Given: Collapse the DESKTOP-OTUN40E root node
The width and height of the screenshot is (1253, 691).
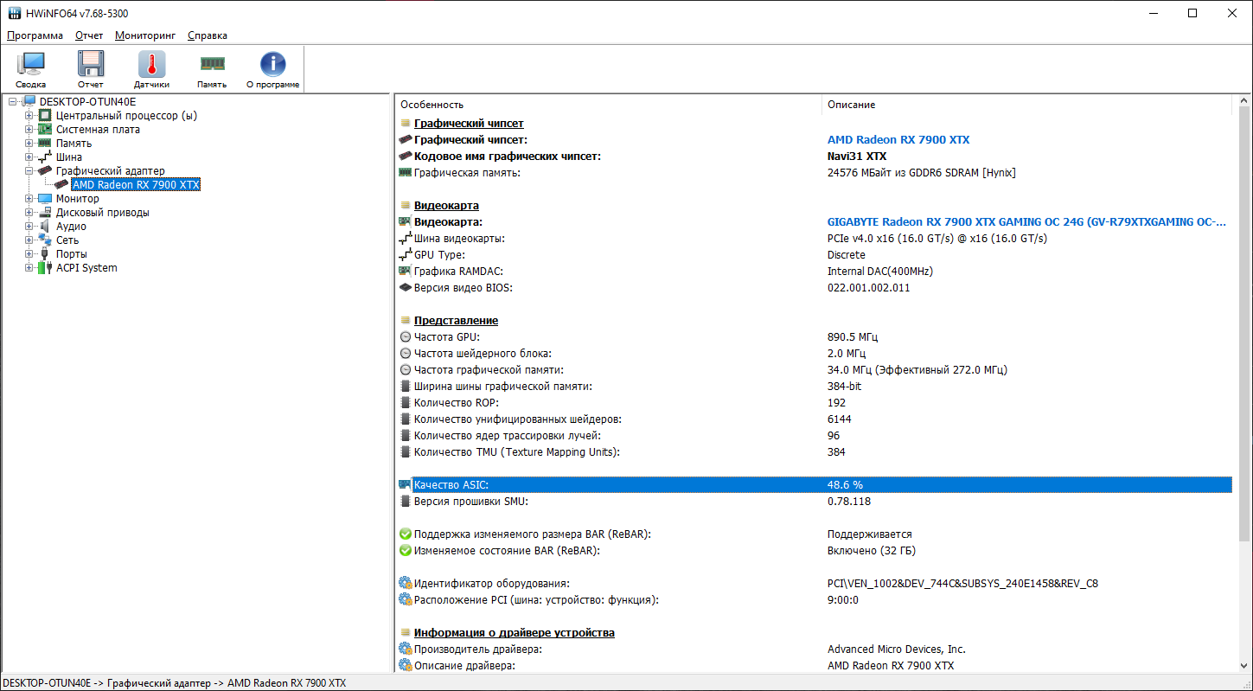Looking at the screenshot, I should [x=13, y=102].
